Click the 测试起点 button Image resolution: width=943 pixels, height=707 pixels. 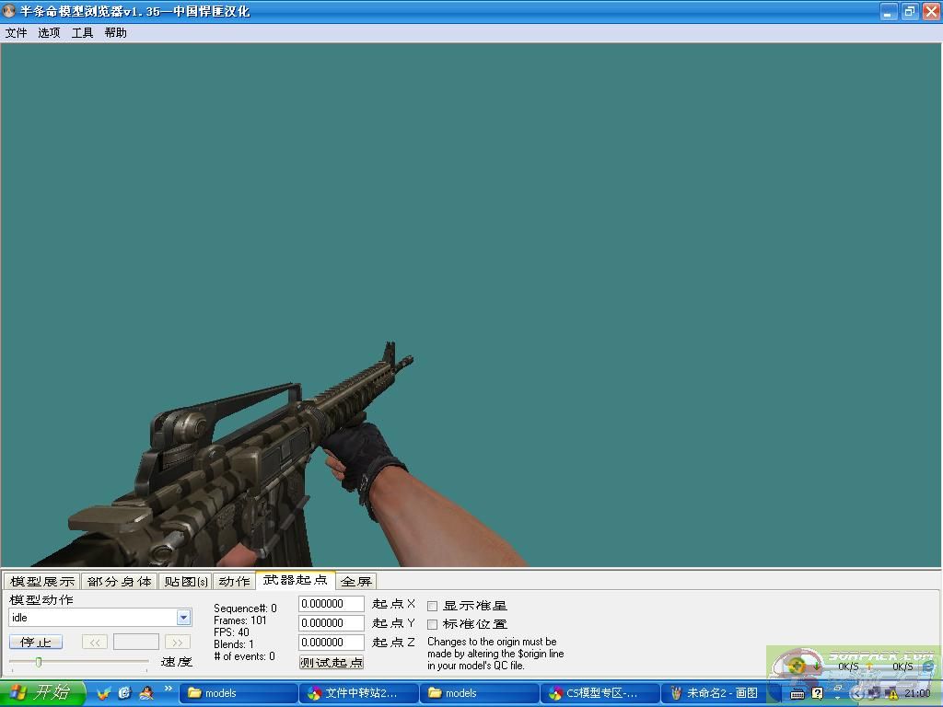tap(331, 662)
